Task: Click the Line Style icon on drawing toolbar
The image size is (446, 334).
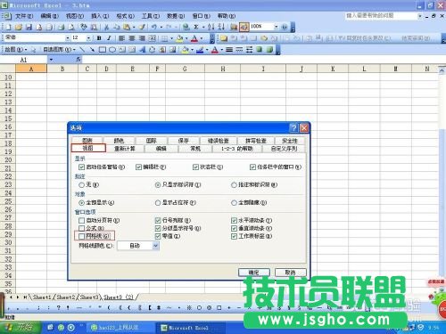Action: [229, 50]
